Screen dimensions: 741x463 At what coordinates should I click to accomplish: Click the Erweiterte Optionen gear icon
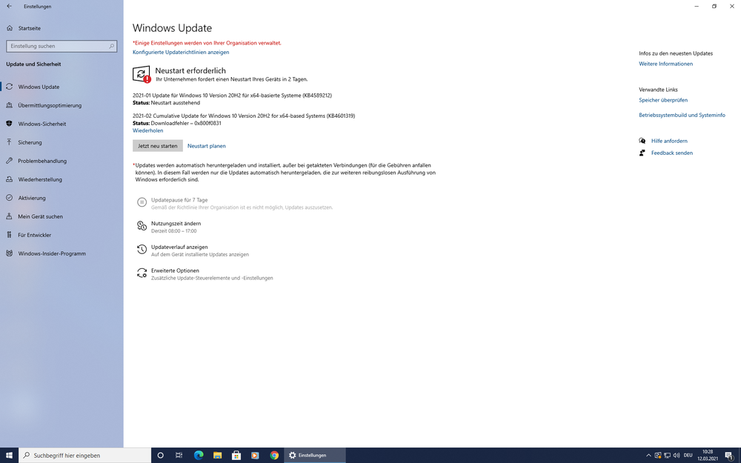coord(142,273)
